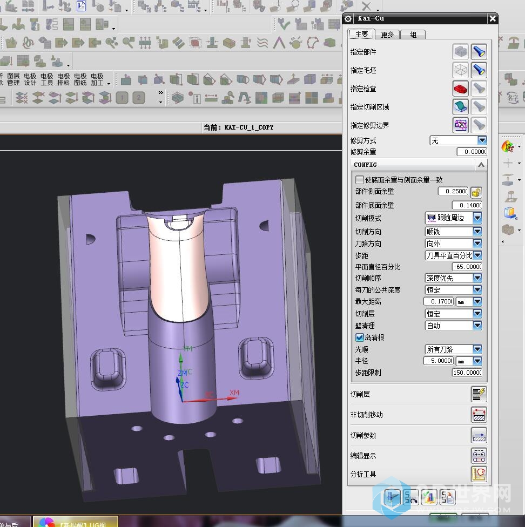Open the 分析工具 analysis tool icon
Viewport: 525px width, 527px height.
pyautogui.click(x=479, y=474)
